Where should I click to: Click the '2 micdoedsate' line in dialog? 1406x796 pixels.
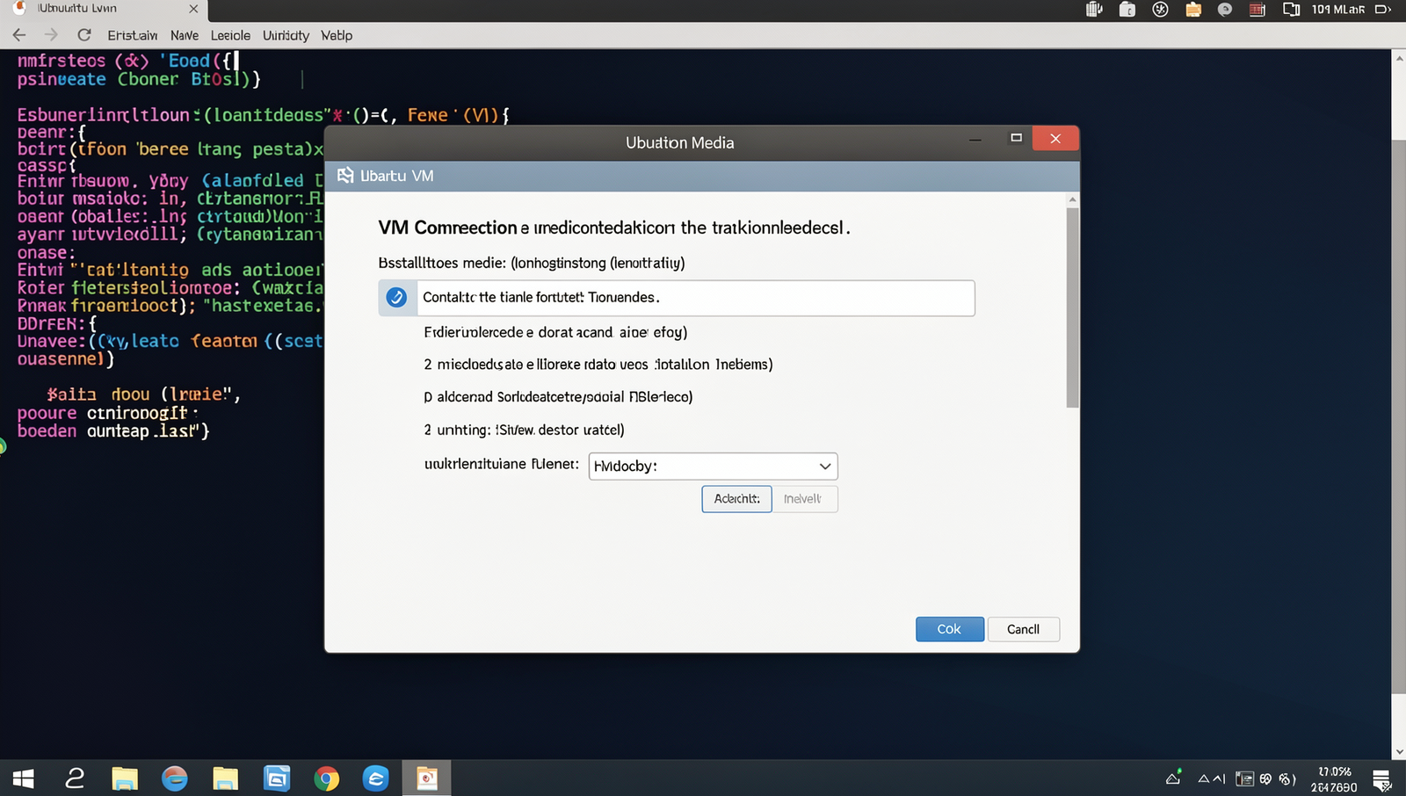click(598, 365)
